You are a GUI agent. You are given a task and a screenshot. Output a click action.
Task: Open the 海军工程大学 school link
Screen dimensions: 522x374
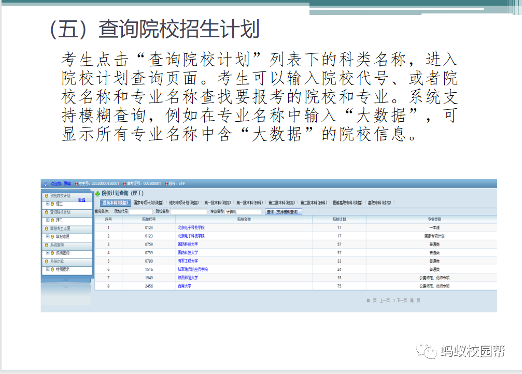pos(188,261)
